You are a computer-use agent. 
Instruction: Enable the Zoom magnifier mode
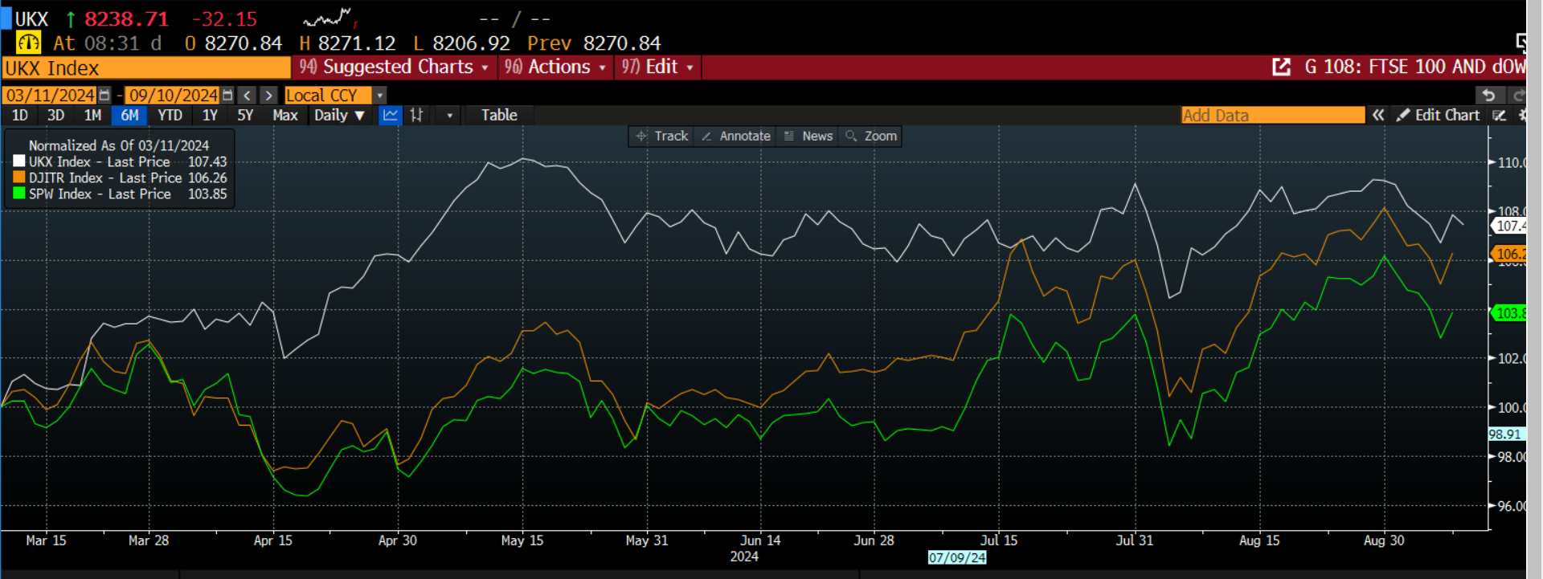(871, 137)
